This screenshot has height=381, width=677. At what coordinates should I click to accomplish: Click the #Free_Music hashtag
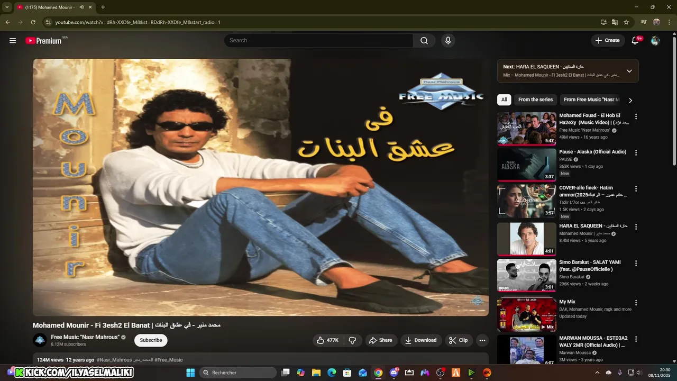[x=168, y=360]
